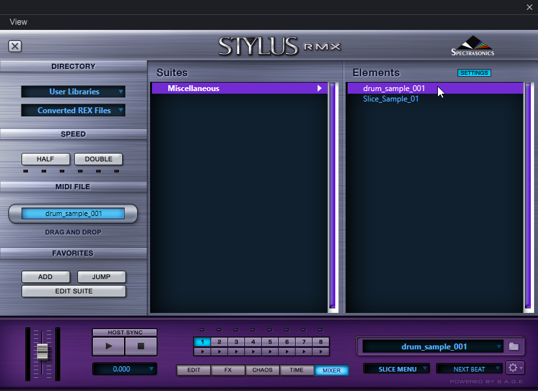Start playback with the Play button
538x391 pixels.
109,346
